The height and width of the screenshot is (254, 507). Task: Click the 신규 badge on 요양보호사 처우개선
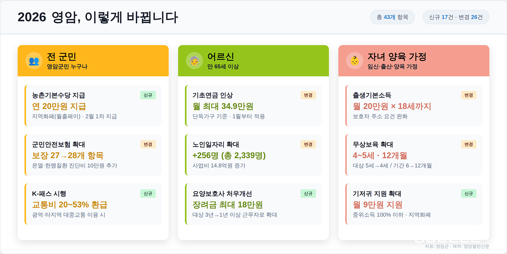tap(308, 194)
